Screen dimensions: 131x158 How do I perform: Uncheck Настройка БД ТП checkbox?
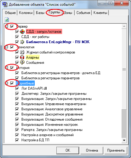click(17, 140)
